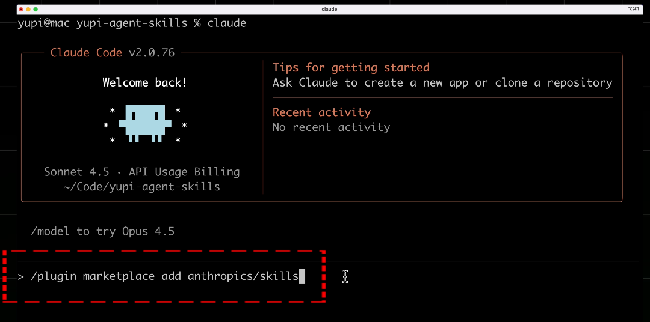Click the ~/Code/yupi-agent-skills path

pyautogui.click(x=142, y=187)
